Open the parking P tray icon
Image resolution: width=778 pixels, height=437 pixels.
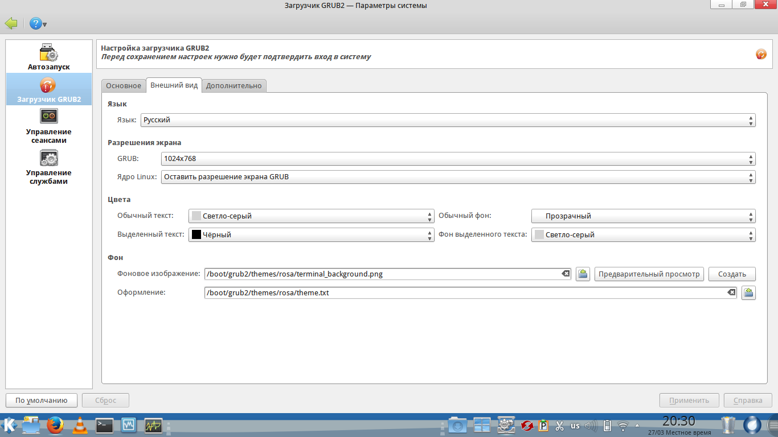[x=544, y=426]
